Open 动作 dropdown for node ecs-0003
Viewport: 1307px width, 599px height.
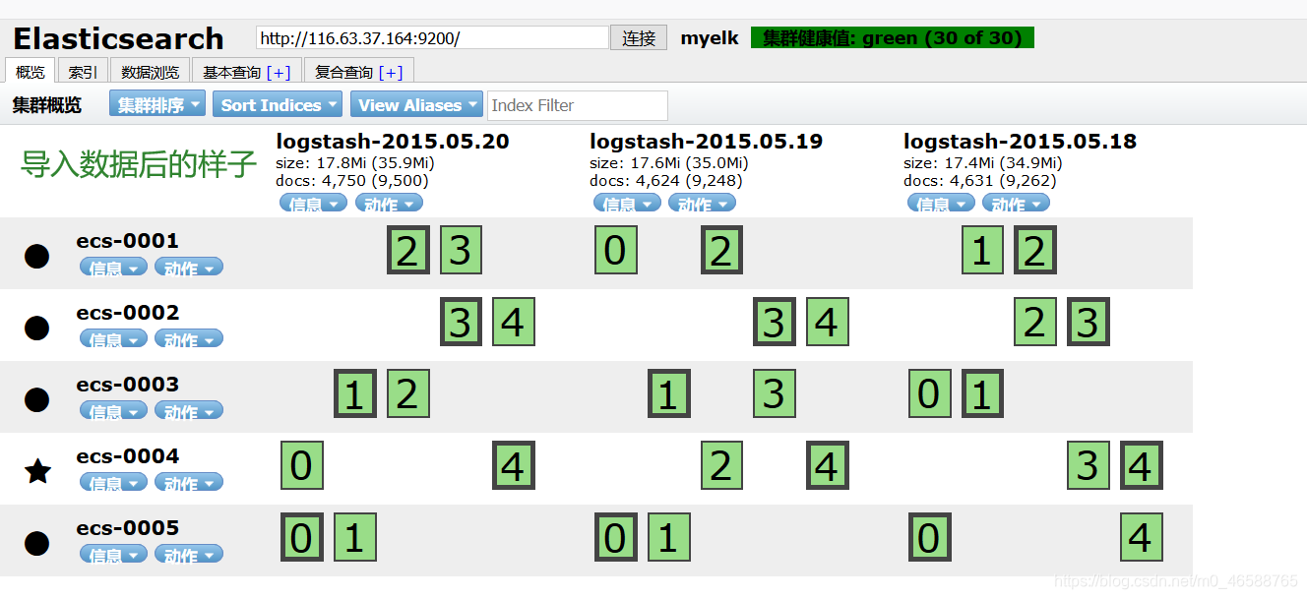tap(189, 411)
